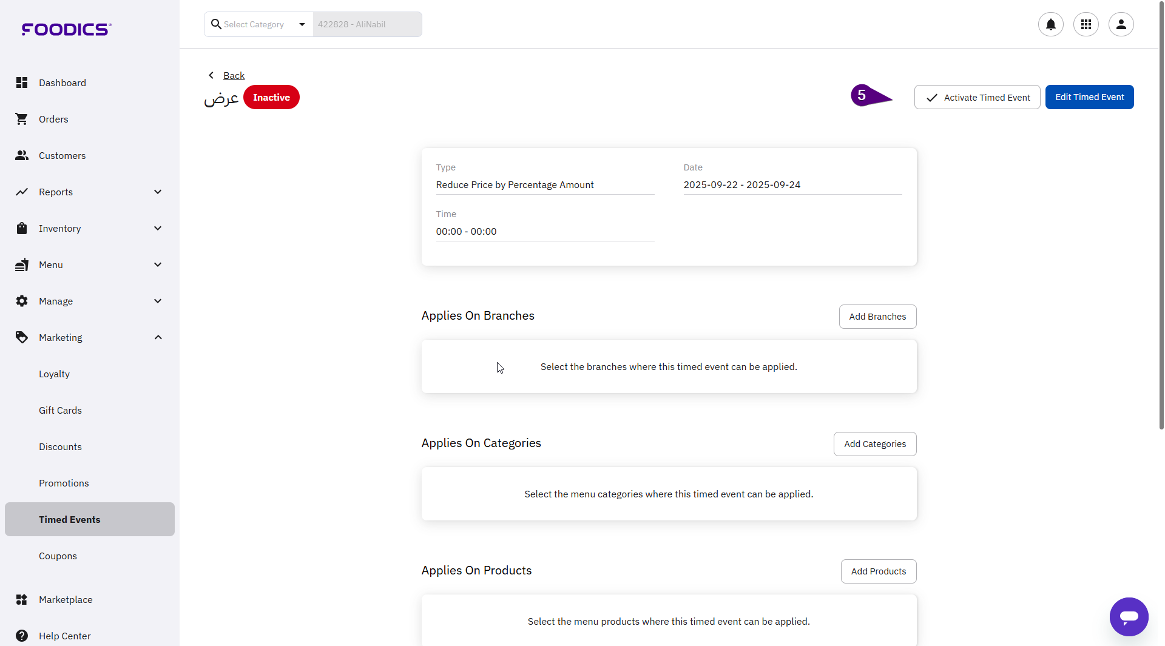The width and height of the screenshot is (1165, 646).
Task: Click the Help Center question icon
Action: (x=22, y=636)
